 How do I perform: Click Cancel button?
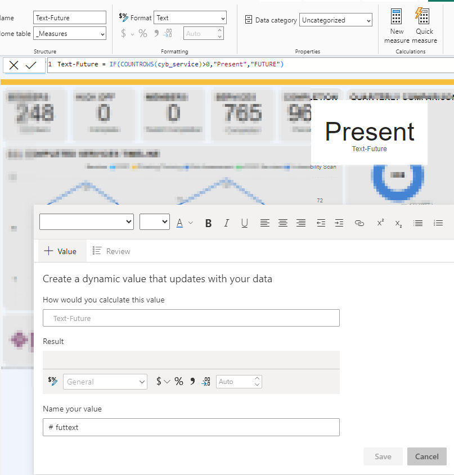pyautogui.click(x=426, y=456)
